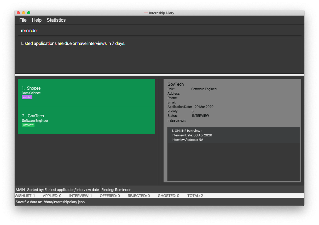Click the 'Phone:' label in details panel
The height and width of the screenshot is (225, 319).
(172, 98)
